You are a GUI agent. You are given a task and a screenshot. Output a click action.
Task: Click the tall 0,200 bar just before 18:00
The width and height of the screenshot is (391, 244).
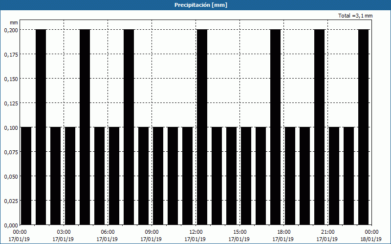click(275, 127)
